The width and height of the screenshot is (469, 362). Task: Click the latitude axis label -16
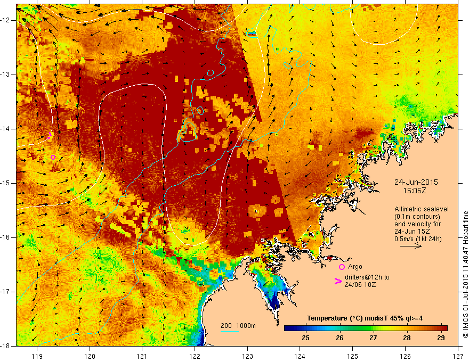coord(5,237)
